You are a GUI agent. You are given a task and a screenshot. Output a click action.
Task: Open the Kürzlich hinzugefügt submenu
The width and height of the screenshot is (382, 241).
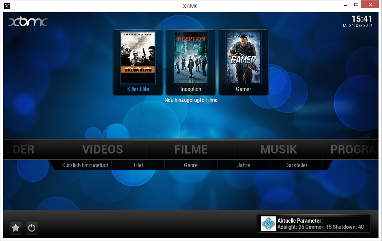[x=85, y=165]
